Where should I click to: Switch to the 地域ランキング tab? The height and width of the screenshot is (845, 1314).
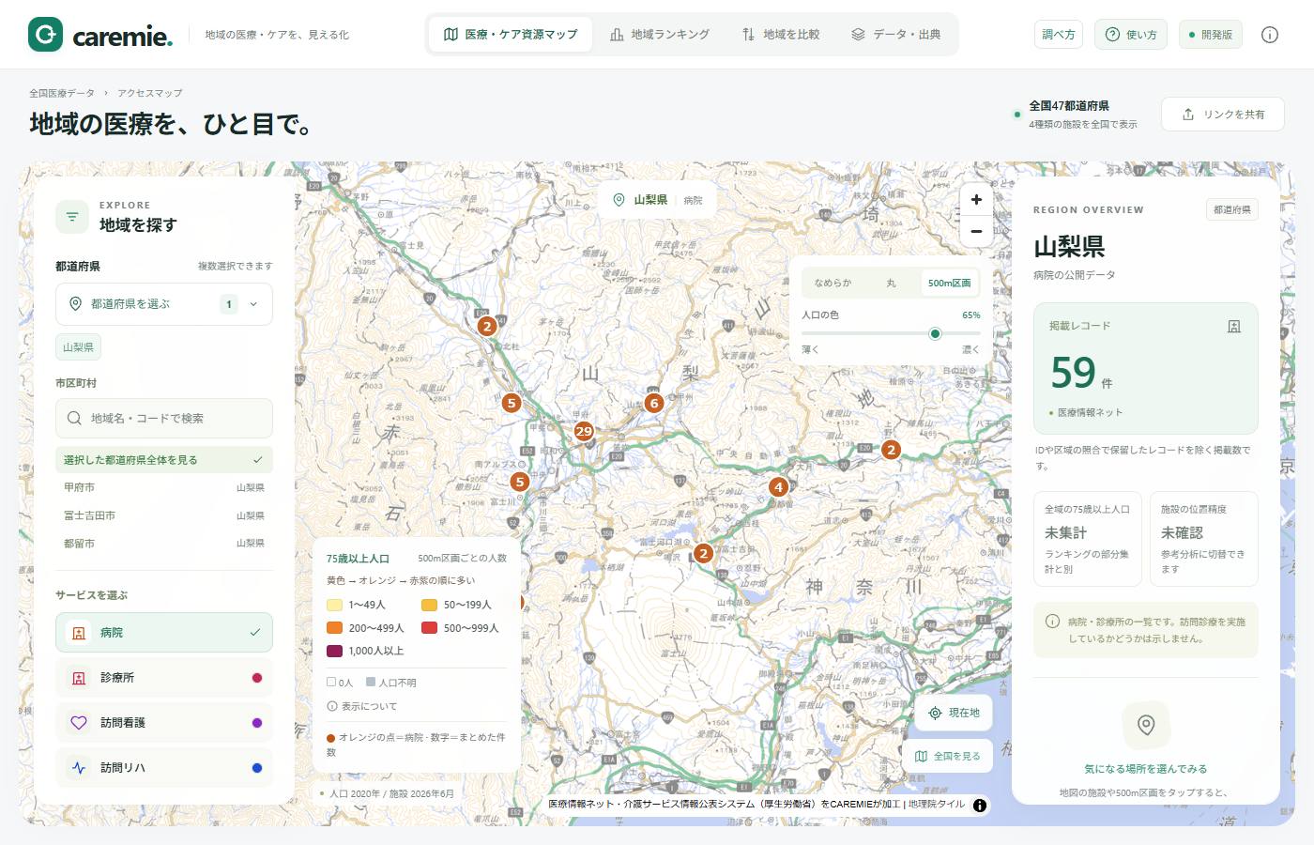660,35
